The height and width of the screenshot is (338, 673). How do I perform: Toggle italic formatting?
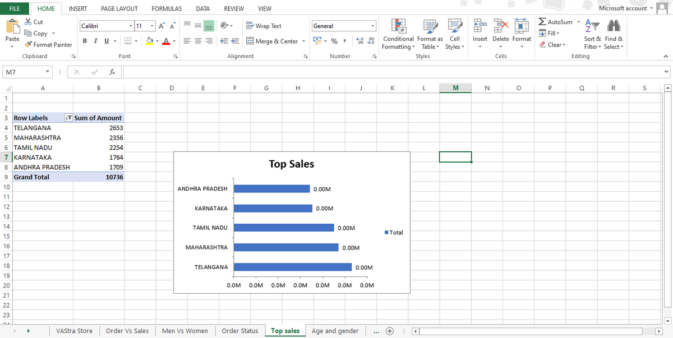click(95, 40)
